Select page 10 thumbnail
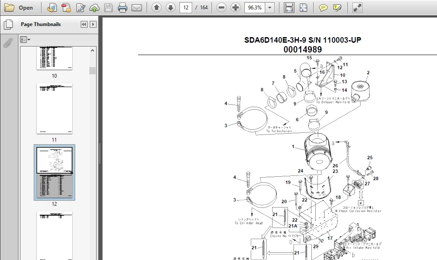437x260 pixels. (x=54, y=58)
